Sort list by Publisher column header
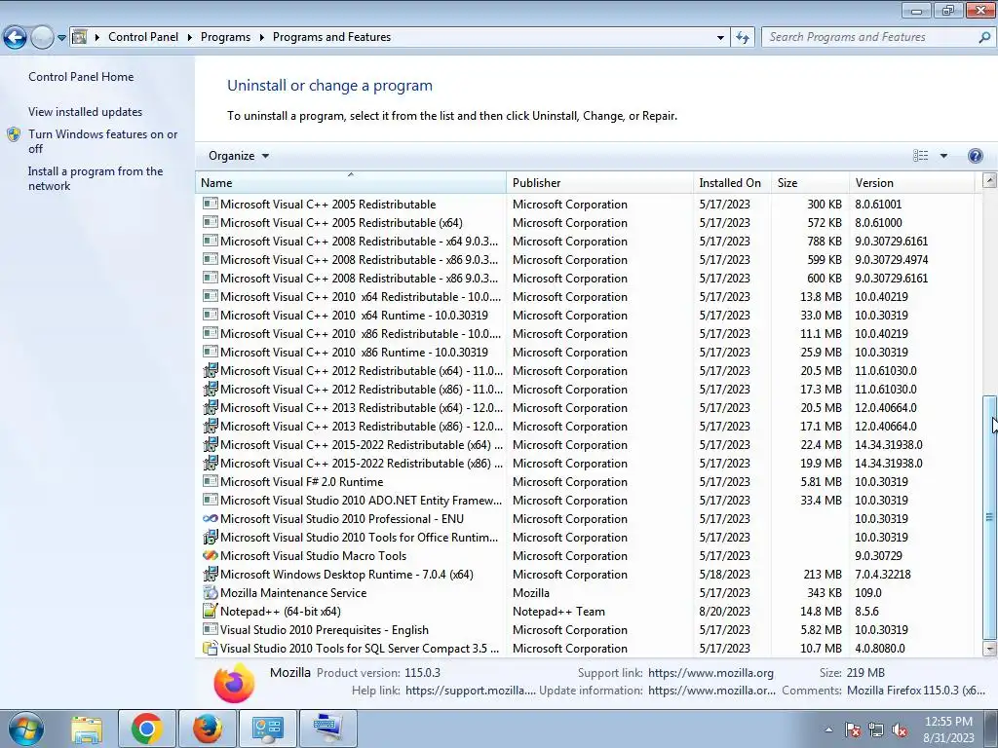This screenshot has height=748, width=998. click(599, 182)
